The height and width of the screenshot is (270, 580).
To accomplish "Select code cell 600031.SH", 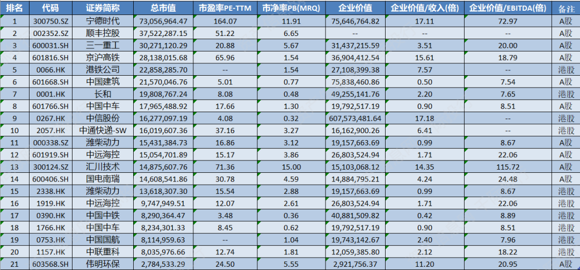I will (x=50, y=46).
